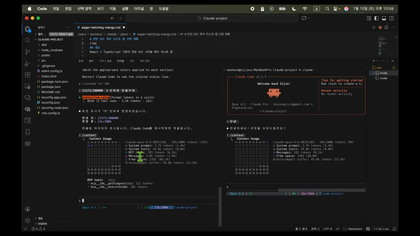
Task: Open the chat dropdown arrow in title bar
Action: click(x=308, y=18)
